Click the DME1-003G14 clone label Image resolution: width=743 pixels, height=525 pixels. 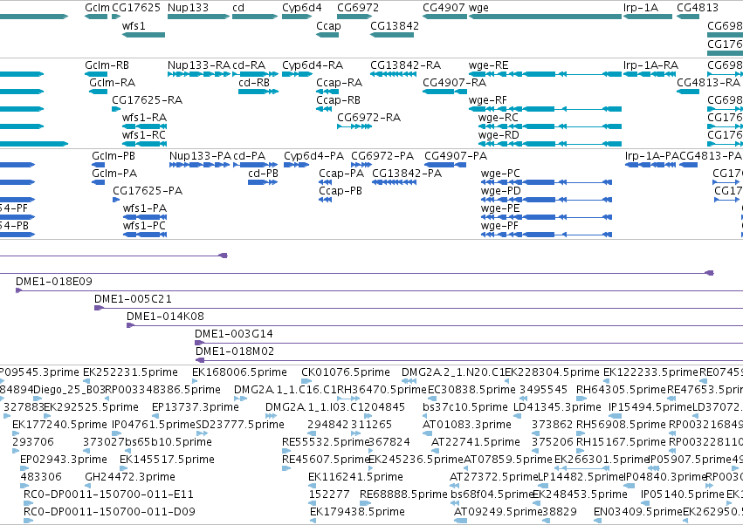tap(234, 334)
